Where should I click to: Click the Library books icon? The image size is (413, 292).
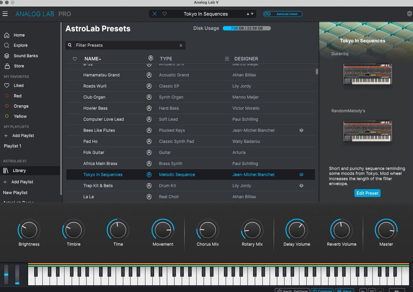pyautogui.click(x=6, y=171)
